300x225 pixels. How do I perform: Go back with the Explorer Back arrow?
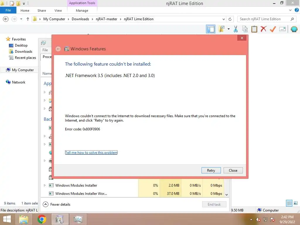6,19
